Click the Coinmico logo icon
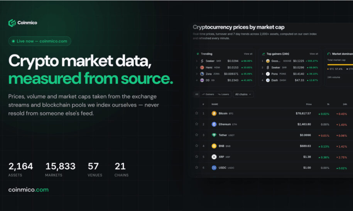The width and height of the screenshot is (353, 211). tap(12, 23)
